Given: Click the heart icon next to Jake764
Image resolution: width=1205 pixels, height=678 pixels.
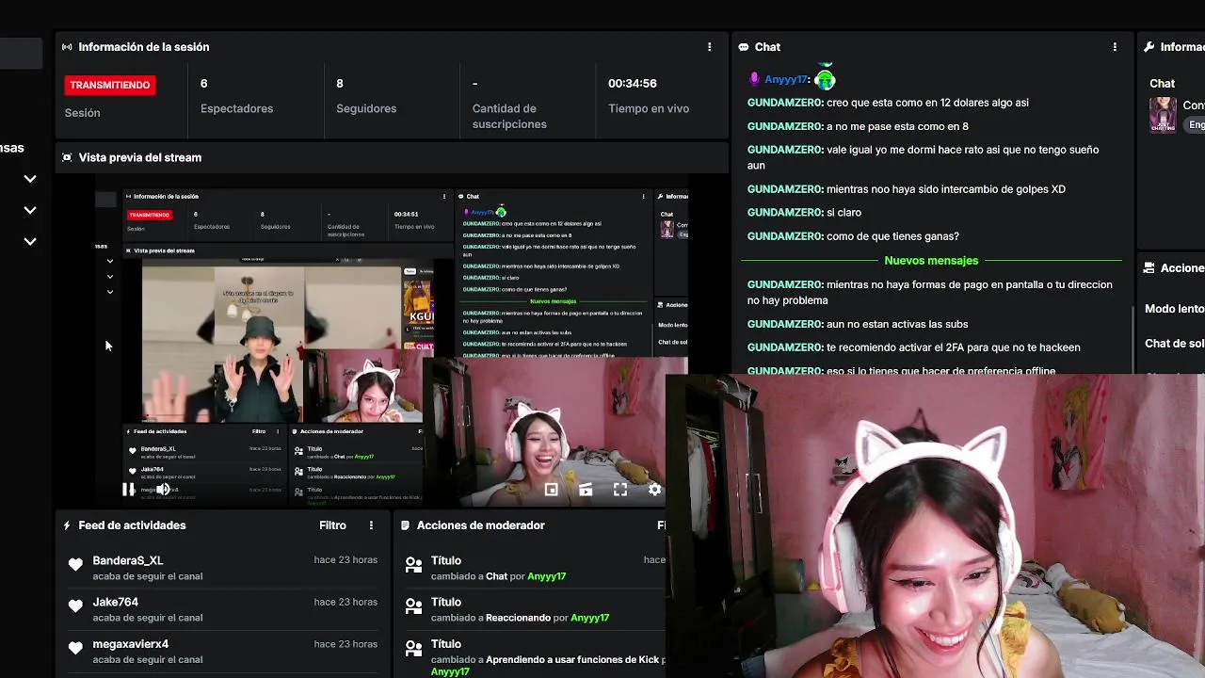Looking at the screenshot, I should pos(75,605).
